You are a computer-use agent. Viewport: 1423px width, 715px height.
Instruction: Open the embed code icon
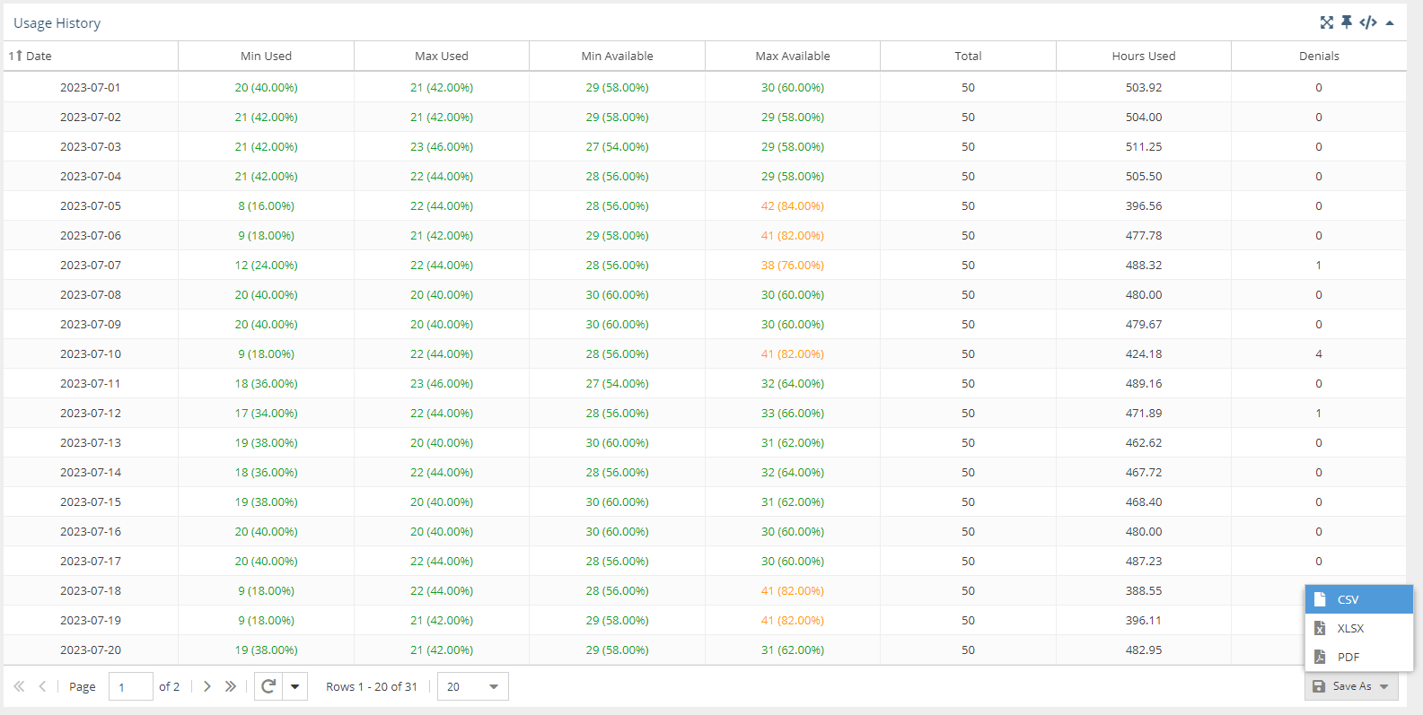(x=1368, y=22)
